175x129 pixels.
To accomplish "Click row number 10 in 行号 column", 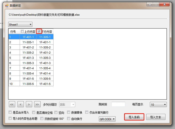I will 14,84.
